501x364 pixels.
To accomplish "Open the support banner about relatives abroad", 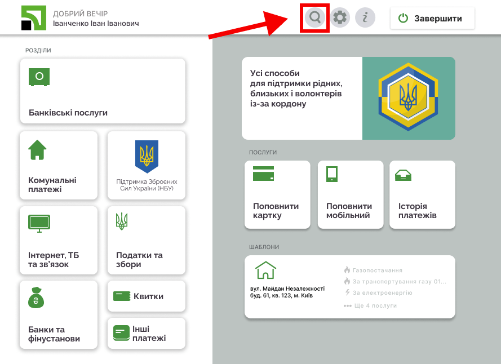I will [x=348, y=98].
